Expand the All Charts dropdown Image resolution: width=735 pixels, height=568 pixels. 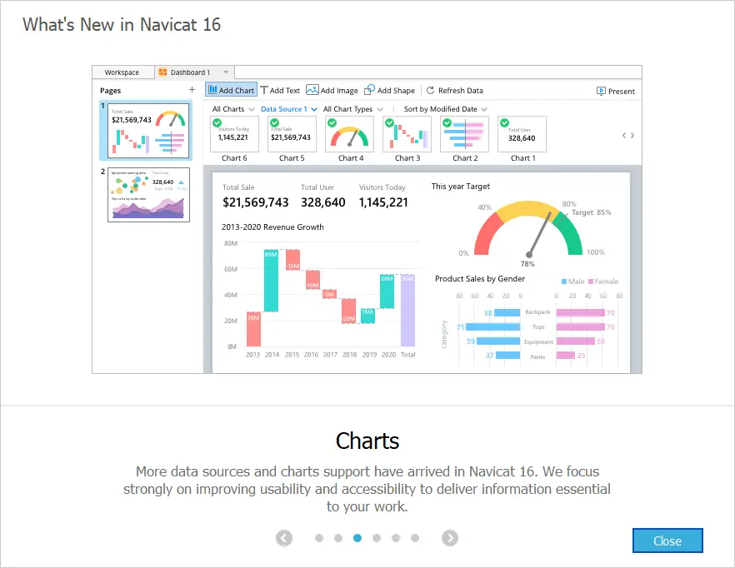[x=232, y=109]
